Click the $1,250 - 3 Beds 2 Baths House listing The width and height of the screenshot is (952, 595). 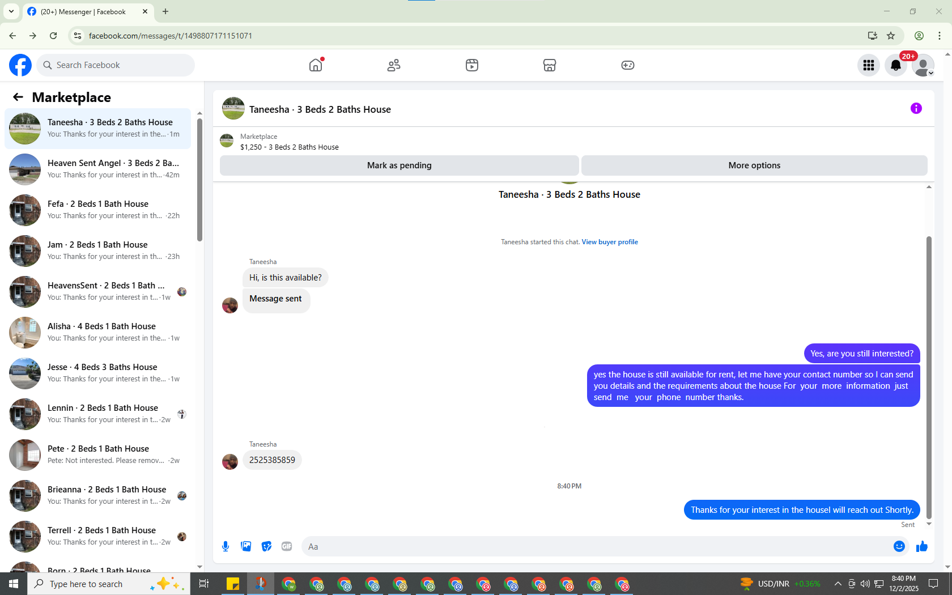[x=289, y=147]
